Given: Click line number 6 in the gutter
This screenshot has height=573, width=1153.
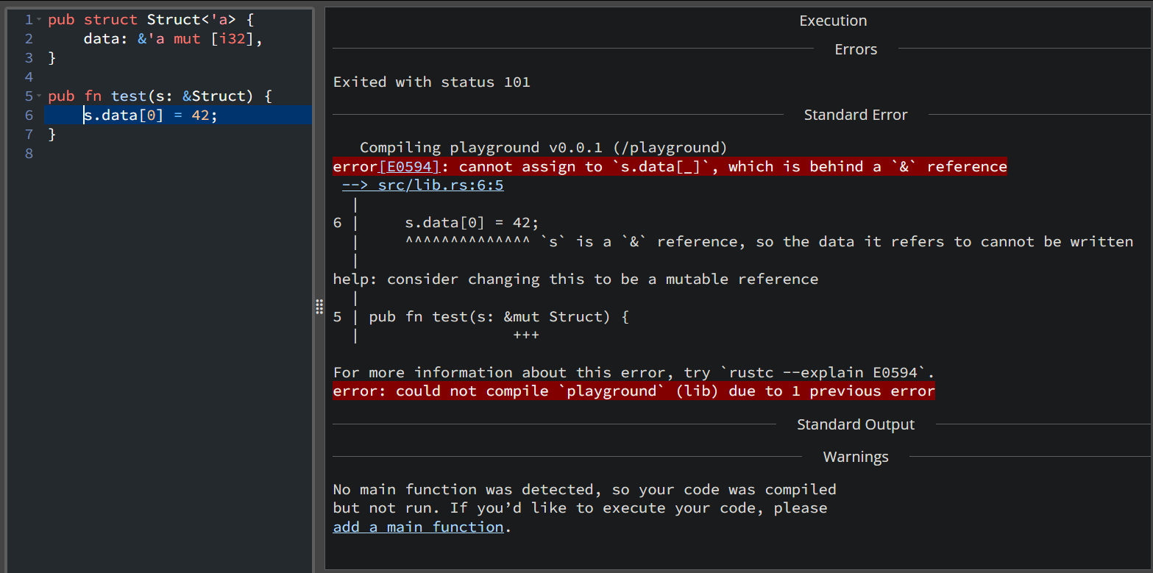Looking at the screenshot, I should click(x=29, y=115).
